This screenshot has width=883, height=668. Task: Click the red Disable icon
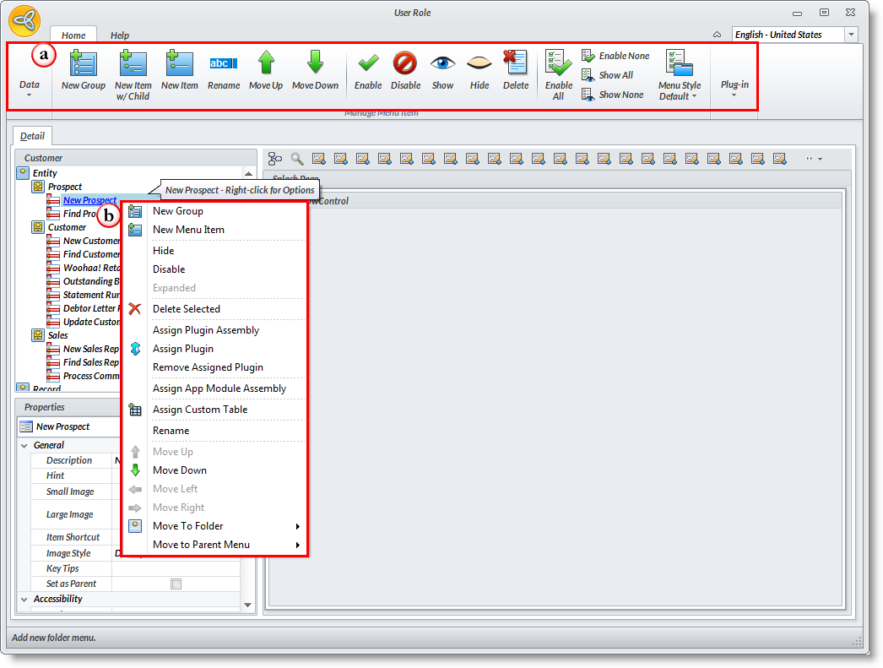[x=405, y=64]
